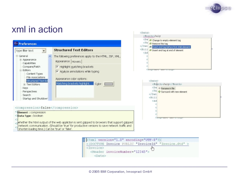Collapse the General tree node

tap(17, 56)
